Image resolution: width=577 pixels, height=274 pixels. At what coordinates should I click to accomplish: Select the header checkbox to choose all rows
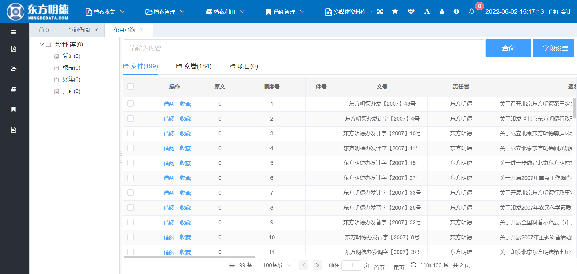click(130, 86)
